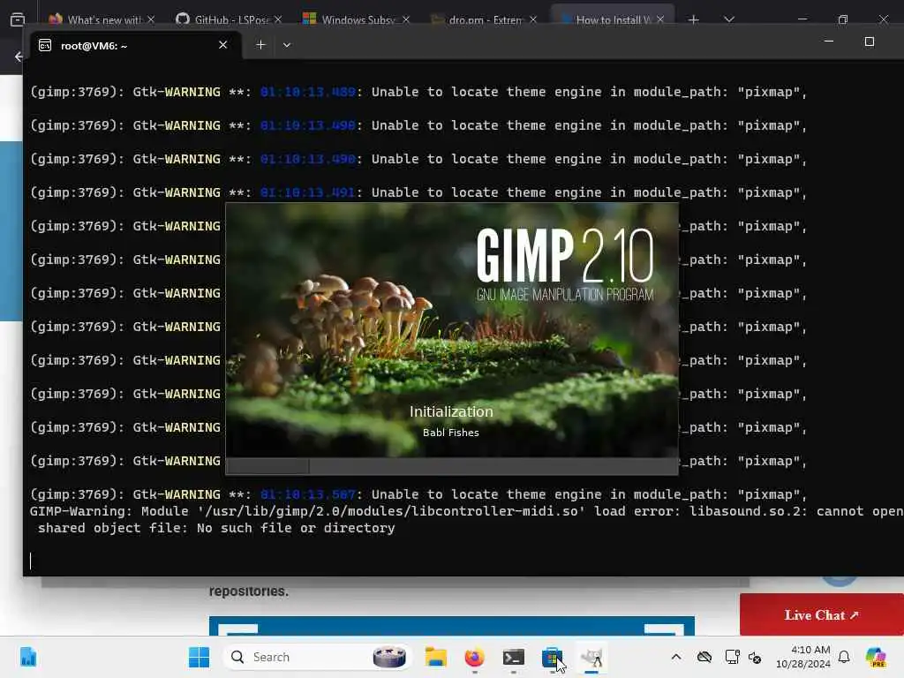Click the cloud sync tray icon
Image resolution: width=904 pixels, height=678 pixels.
(x=704, y=657)
